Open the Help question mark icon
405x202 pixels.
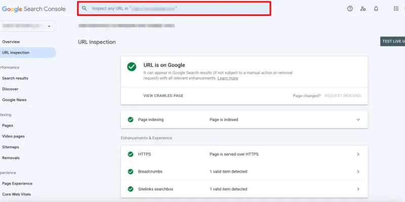point(350,9)
